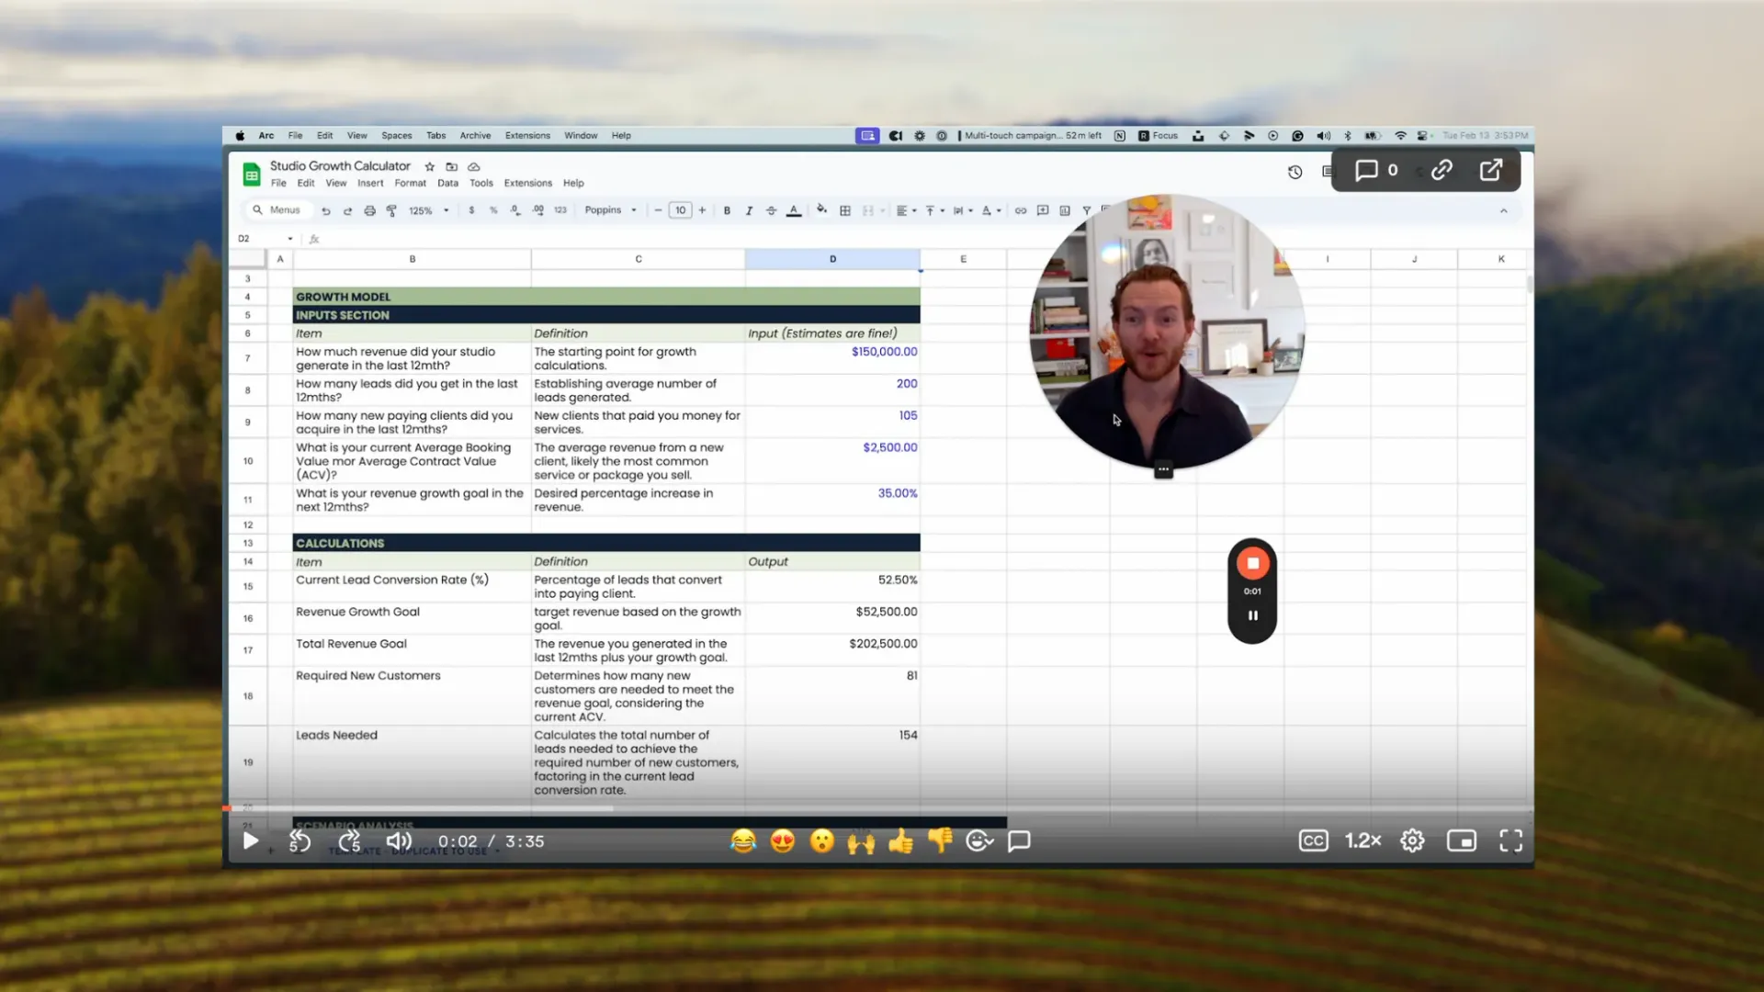
Task: Open the more emoji reactions picker
Action: coord(979,840)
